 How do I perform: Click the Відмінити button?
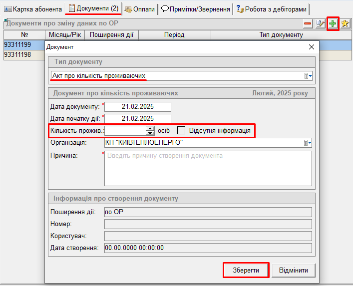tap(293, 270)
